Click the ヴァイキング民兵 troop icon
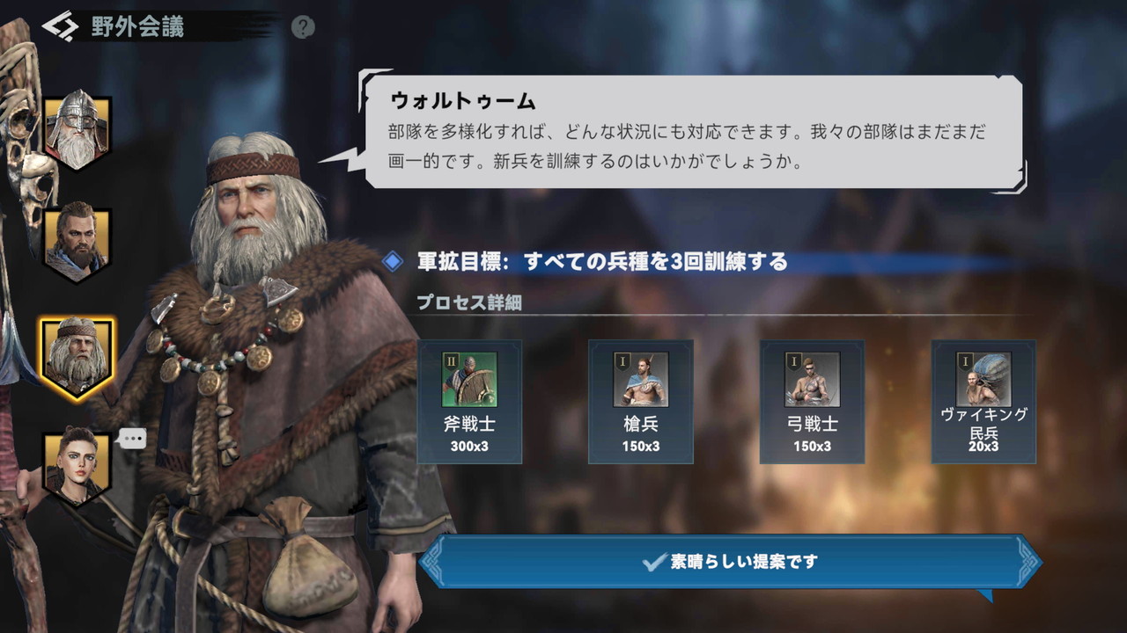The image size is (1127, 633). pyautogui.click(x=983, y=379)
